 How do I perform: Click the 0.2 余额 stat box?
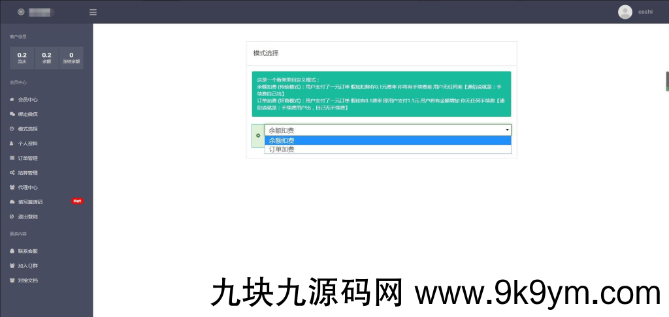(x=46, y=58)
